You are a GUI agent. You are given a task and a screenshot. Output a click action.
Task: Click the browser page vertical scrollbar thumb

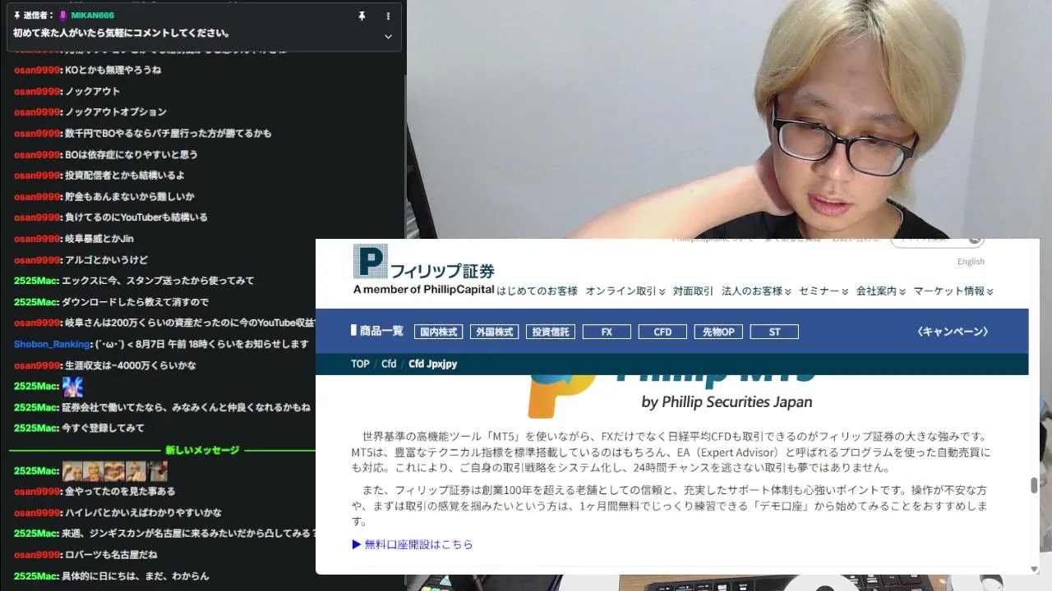click(x=1034, y=485)
